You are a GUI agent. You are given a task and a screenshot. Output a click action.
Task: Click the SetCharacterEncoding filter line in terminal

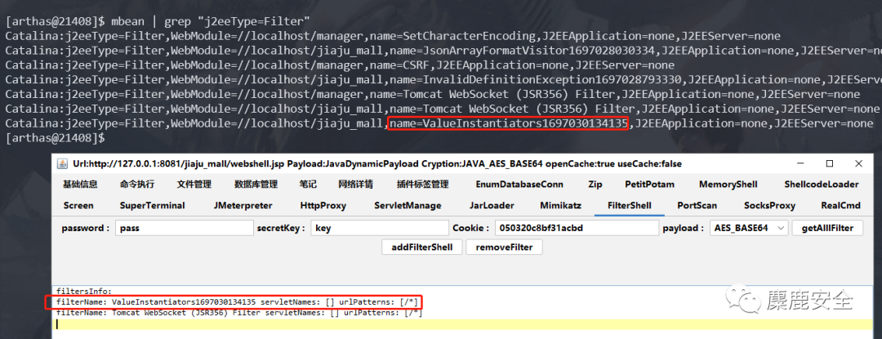393,37
